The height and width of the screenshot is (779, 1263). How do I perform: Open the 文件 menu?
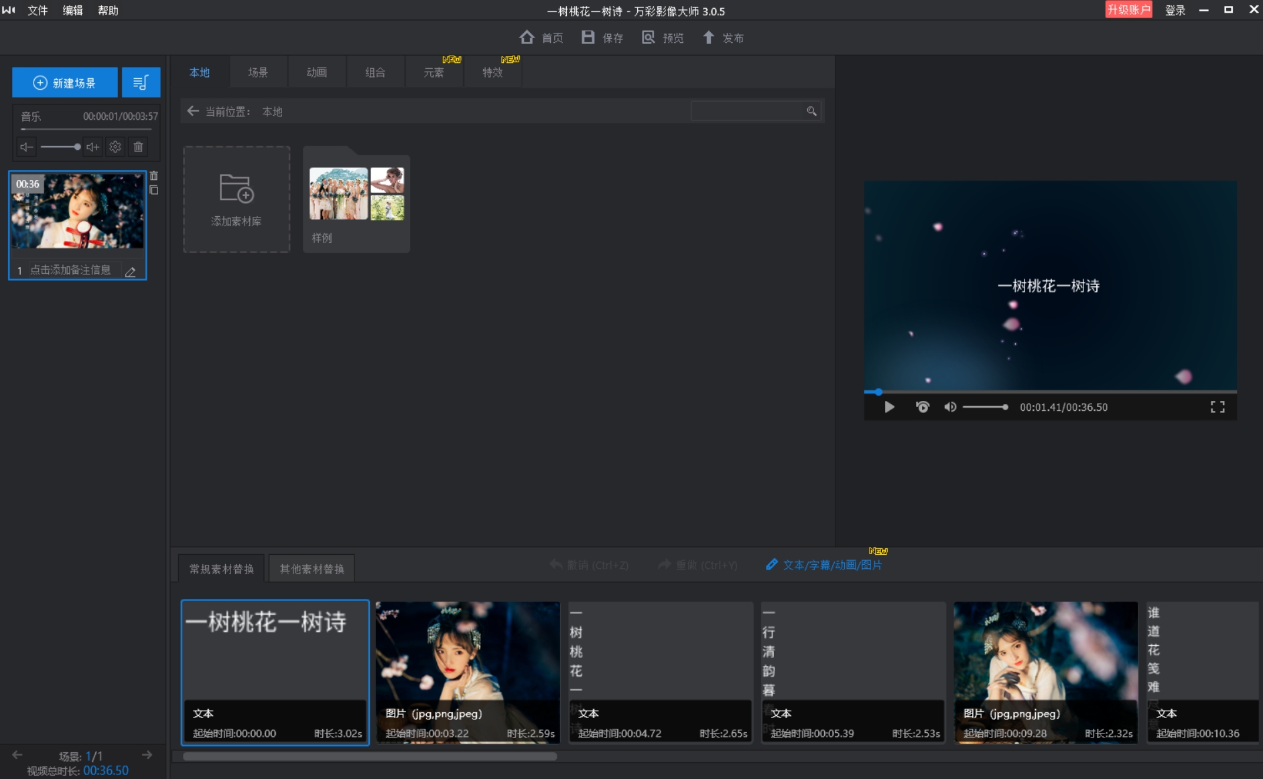[38, 10]
